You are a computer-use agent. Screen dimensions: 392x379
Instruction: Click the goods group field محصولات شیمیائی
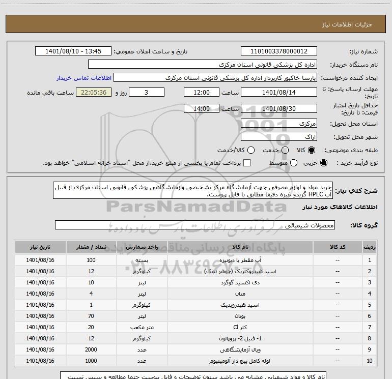pos(195,225)
